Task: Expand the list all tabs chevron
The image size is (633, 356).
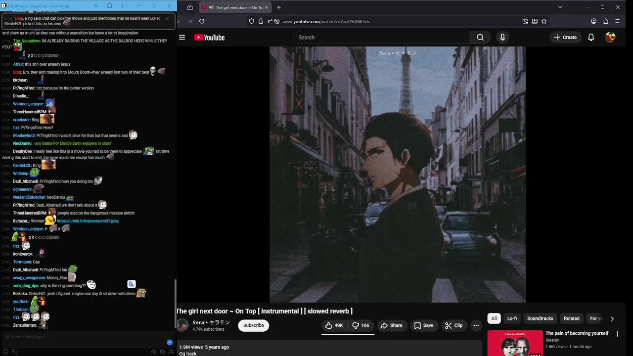Action: [x=560, y=7]
